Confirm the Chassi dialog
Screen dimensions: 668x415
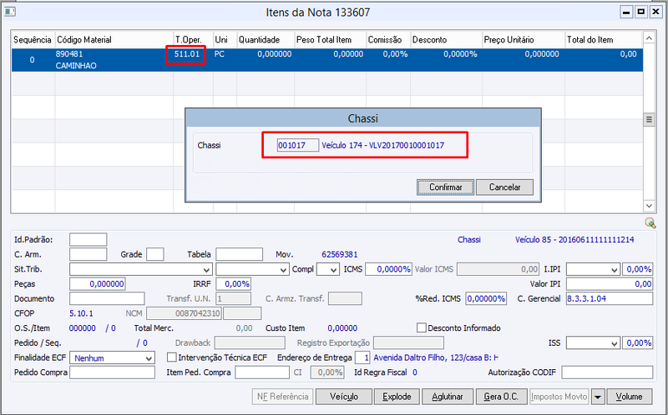click(x=445, y=187)
